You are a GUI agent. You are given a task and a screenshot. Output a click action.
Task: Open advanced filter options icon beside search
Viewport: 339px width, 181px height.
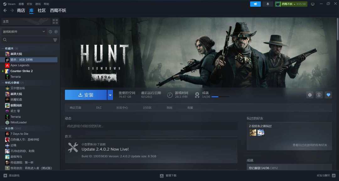coord(55,40)
